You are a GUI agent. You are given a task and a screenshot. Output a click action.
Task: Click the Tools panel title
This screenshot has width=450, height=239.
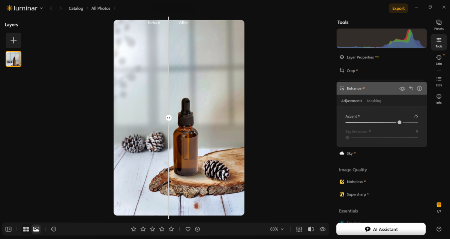pyautogui.click(x=343, y=22)
